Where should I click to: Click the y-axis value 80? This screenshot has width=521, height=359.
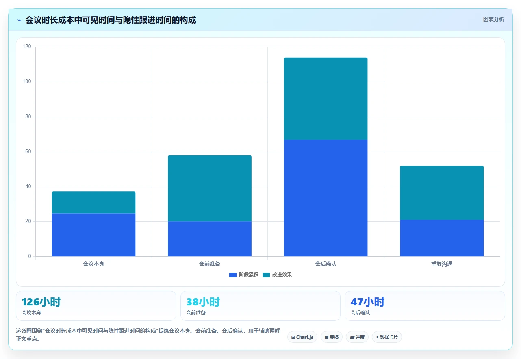[28, 117]
